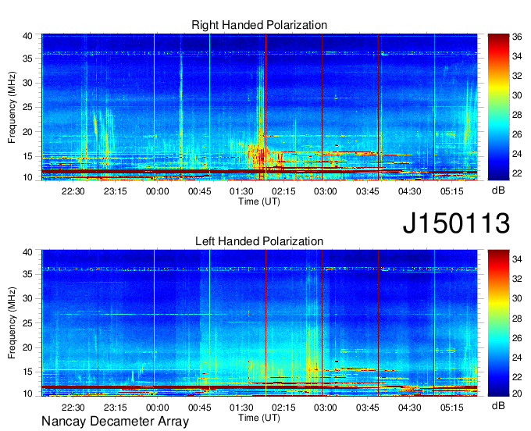
Task: Click the dB unit label of the Right Handed colorbar
Action: click(498, 191)
